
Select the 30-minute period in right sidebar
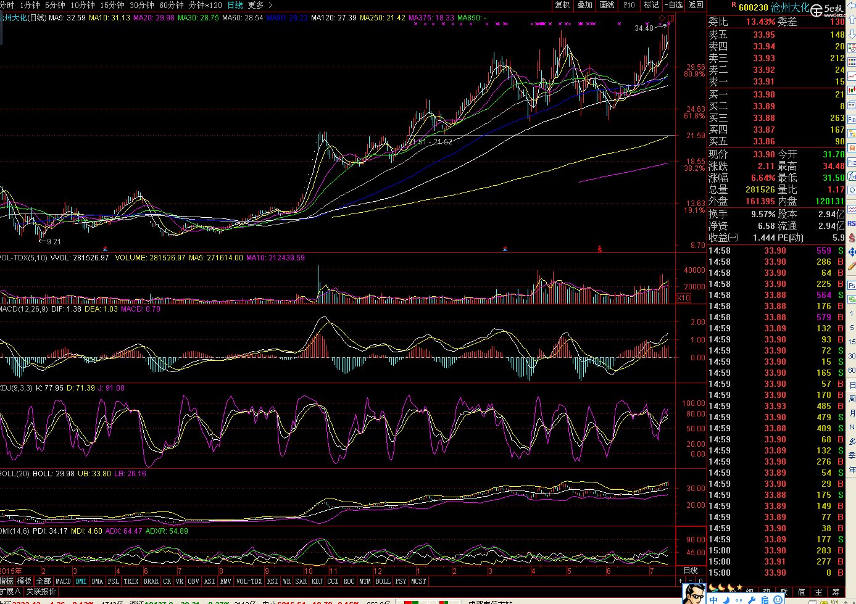[x=852, y=356]
